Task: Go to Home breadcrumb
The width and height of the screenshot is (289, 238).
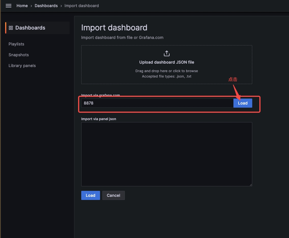Action: pyautogui.click(x=22, y=6)
